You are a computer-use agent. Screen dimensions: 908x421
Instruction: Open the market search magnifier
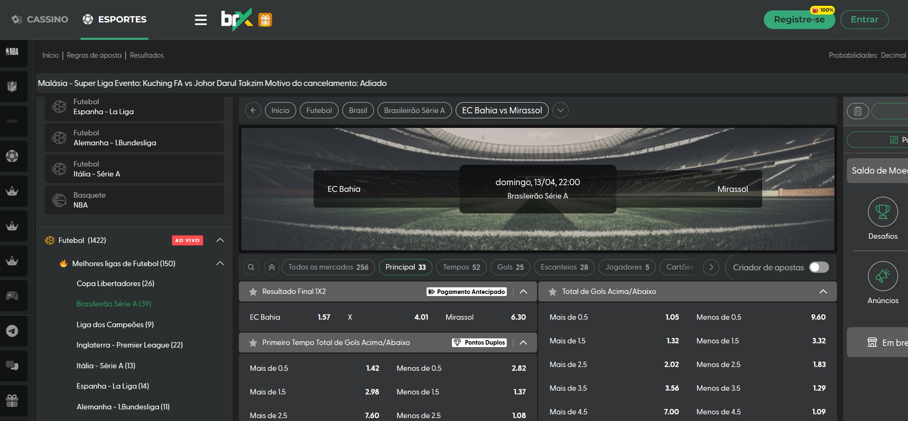[251, 267]
